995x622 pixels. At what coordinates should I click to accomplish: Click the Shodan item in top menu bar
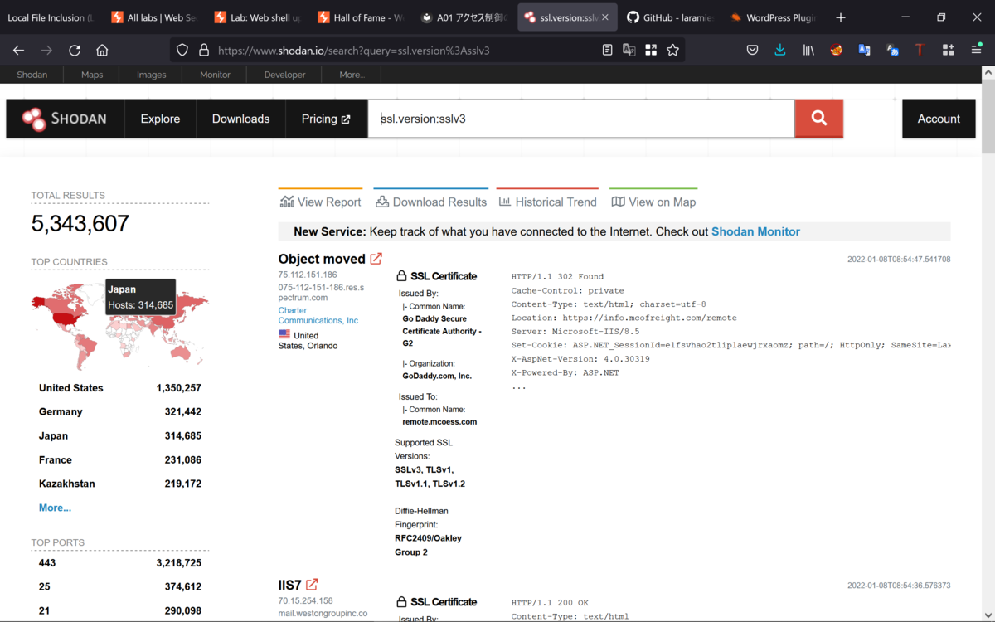[x=32, y=75]
